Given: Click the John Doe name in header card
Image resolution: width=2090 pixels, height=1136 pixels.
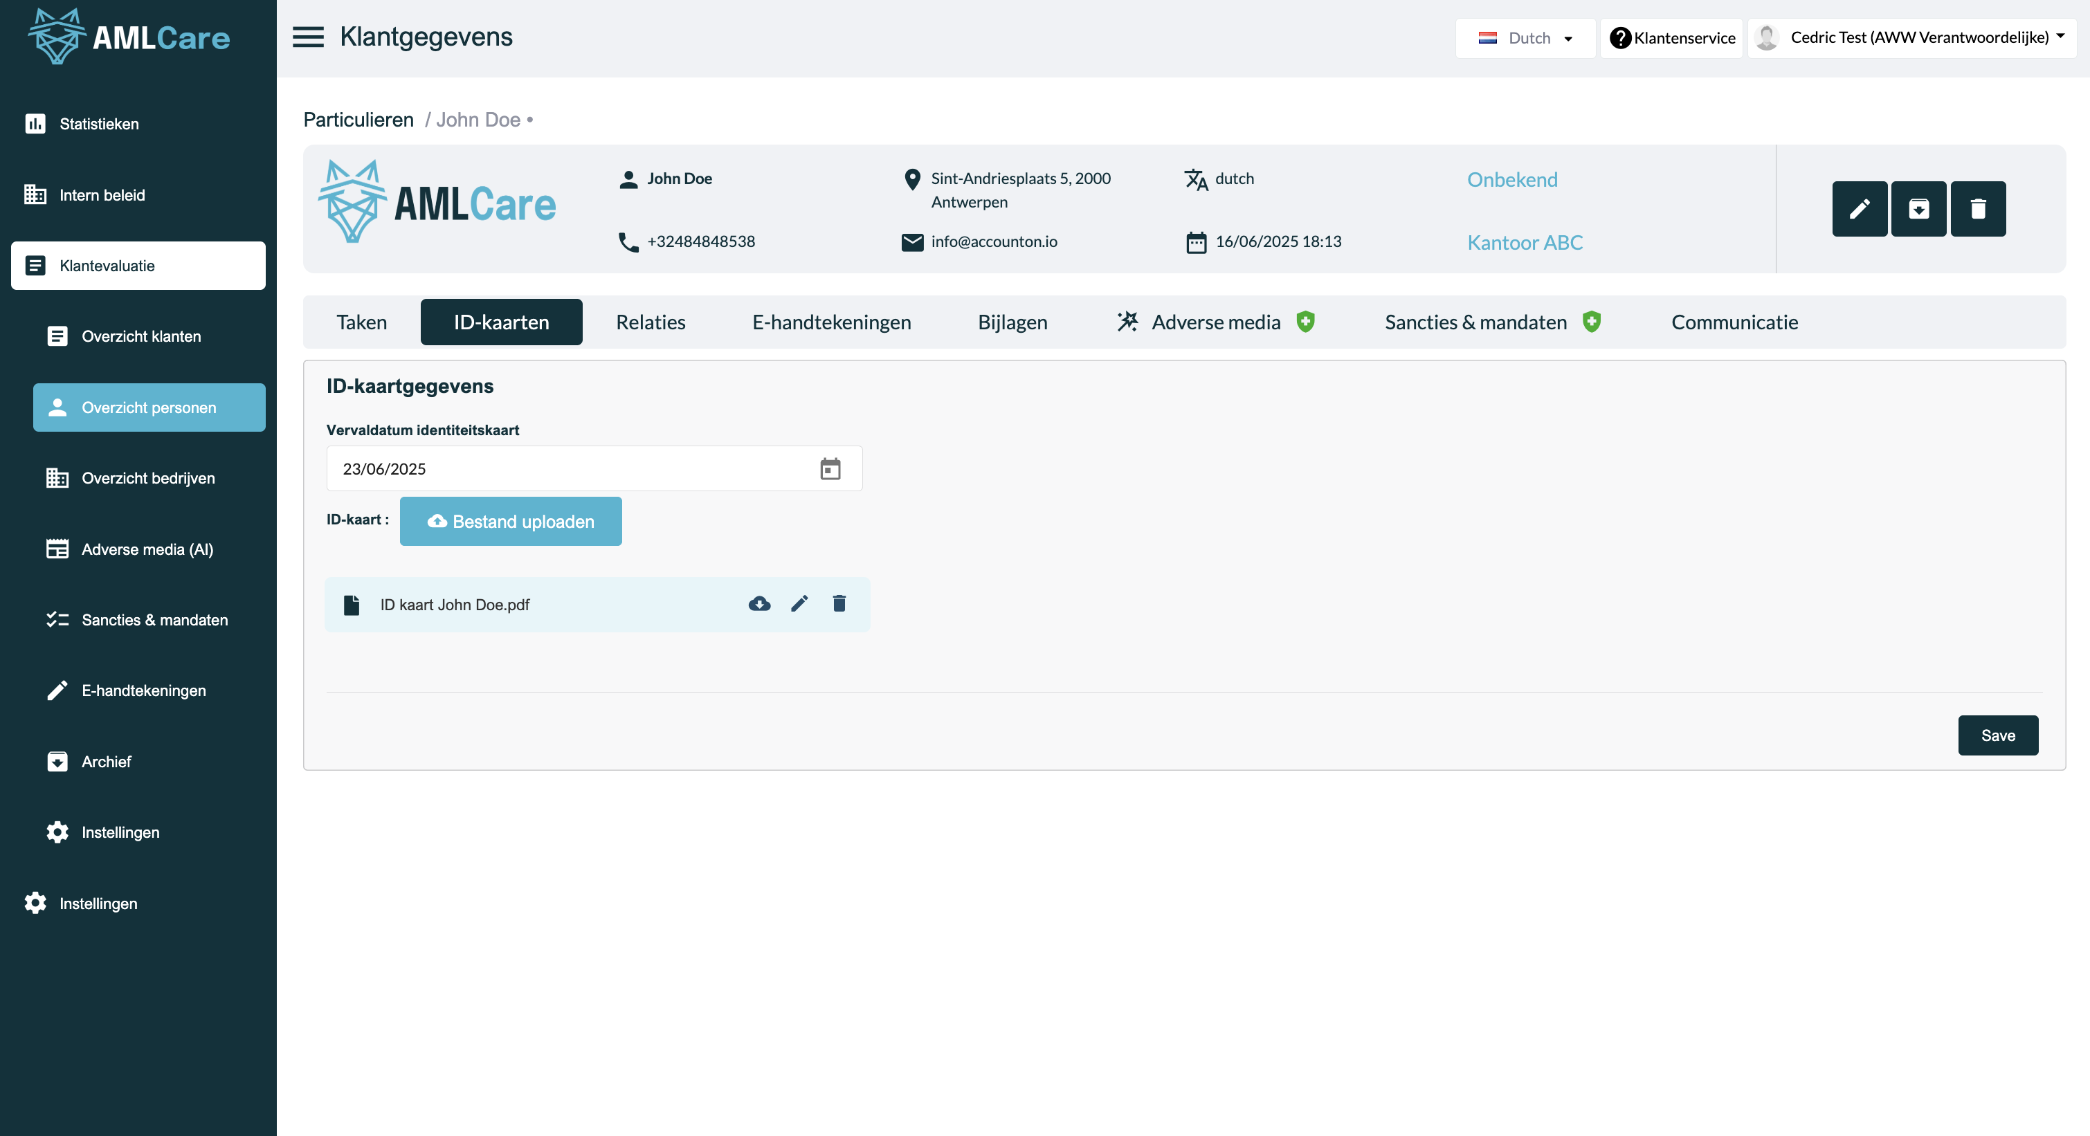Looking at the screenshot, I should coord(679,178).
